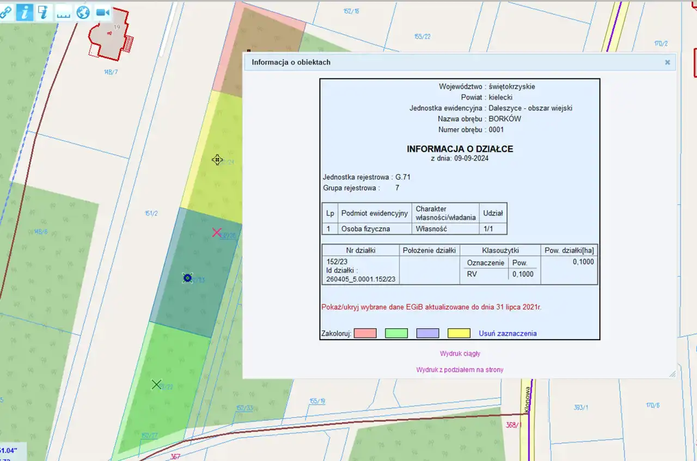Click the dialog resize grip corner
Screen dimensions: 697x461
(672, 374)
